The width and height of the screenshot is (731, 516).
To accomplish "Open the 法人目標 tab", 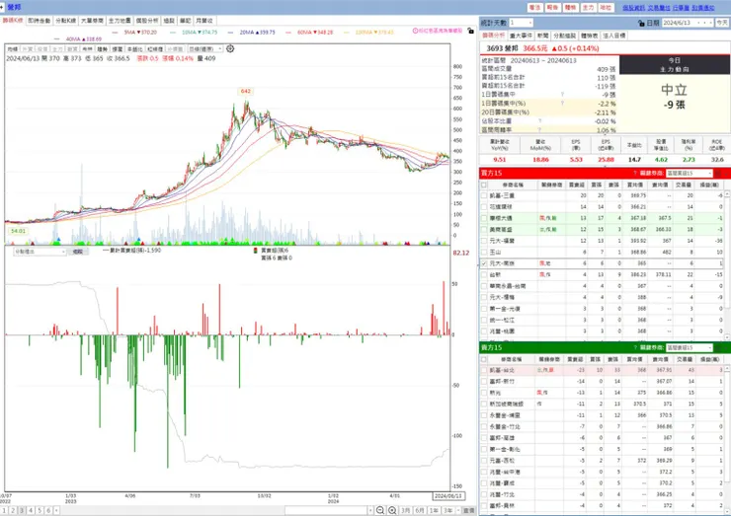I will (x=614, y=36).
